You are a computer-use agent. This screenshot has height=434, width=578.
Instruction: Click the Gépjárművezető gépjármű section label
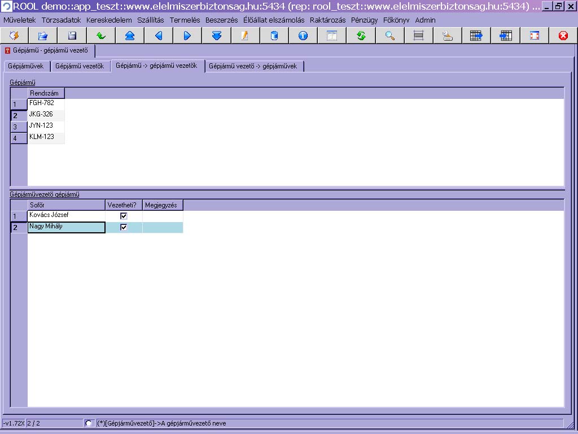(44, 194)
